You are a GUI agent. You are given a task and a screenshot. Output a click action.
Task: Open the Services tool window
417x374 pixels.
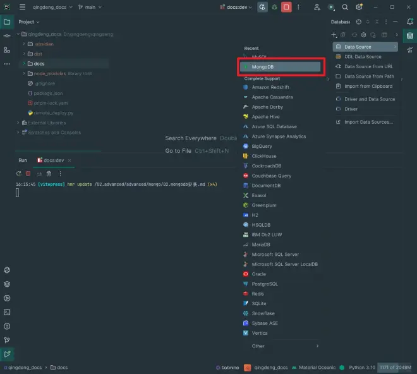click(x=7, y=298)
